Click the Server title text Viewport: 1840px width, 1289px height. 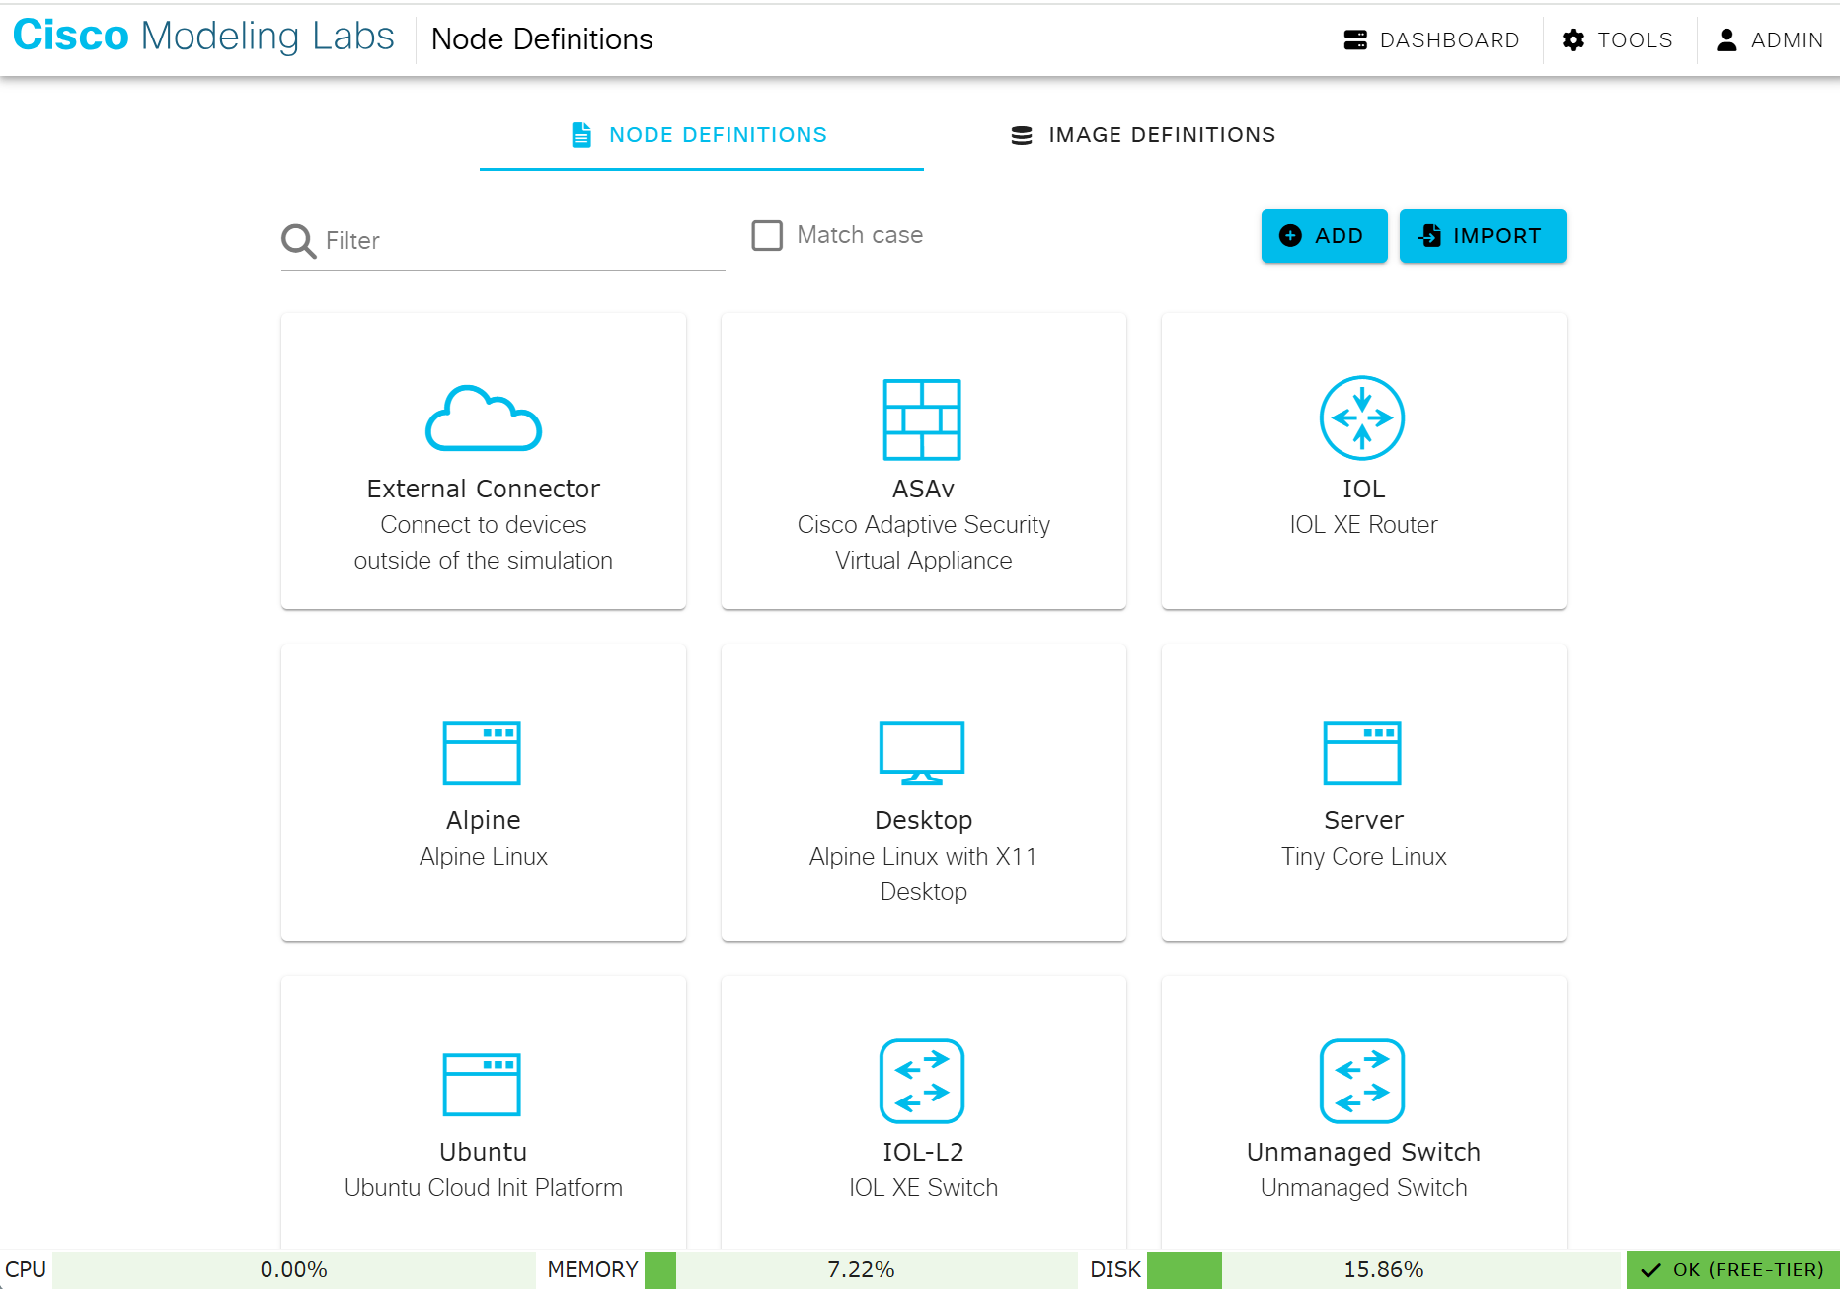(1364, 820)
